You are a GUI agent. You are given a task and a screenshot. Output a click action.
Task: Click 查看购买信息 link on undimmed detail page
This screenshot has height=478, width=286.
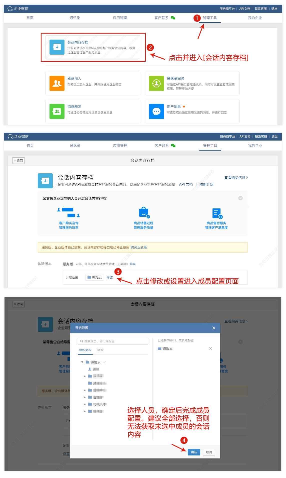coord(236,178)
